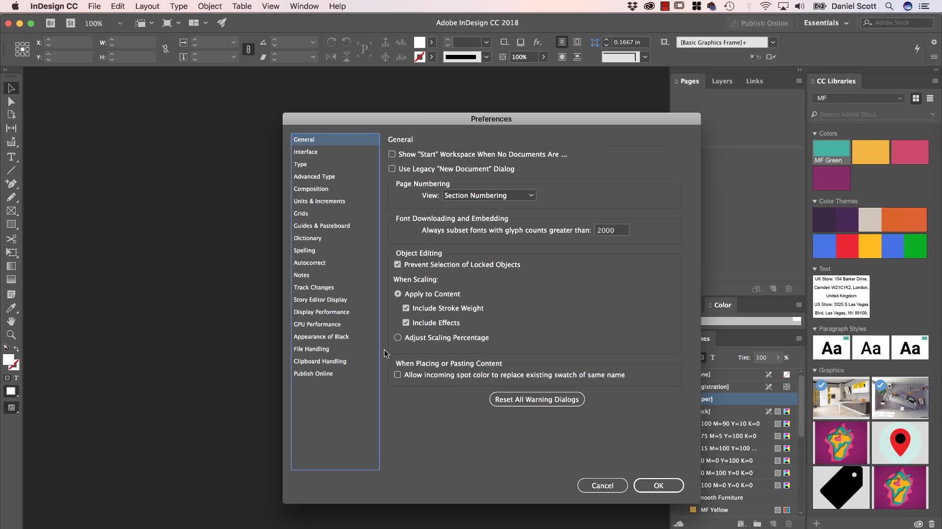This screenshot has width=942, height=529.
Task: Select the Rectangle Frame tool
Action: click(11, 211)
